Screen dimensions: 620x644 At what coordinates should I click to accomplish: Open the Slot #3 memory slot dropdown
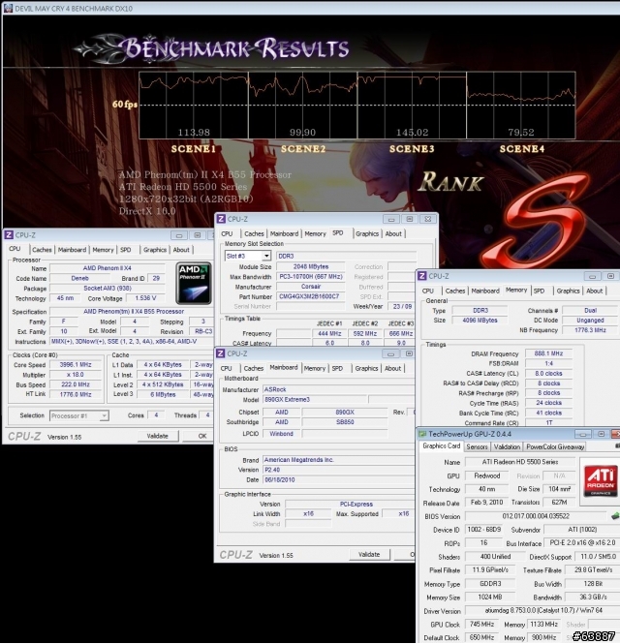coord(248,256)
